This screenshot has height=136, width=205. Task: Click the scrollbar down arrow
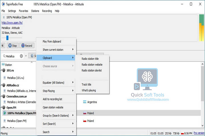(202, 126)
